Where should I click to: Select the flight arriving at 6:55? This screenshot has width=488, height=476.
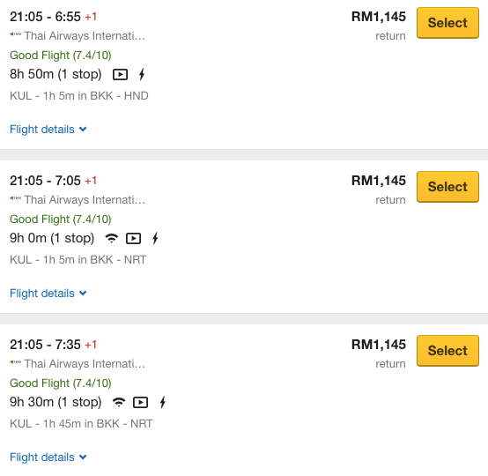tap(447, 23)
